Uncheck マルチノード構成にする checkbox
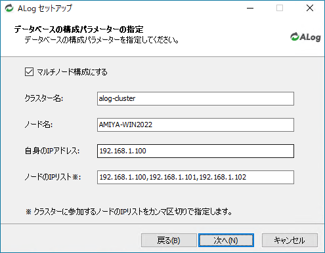 point(29,72)
